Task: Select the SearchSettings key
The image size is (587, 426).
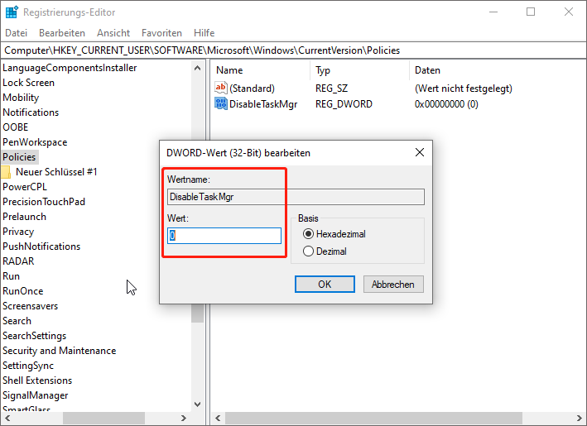Action: click(35, 336)
